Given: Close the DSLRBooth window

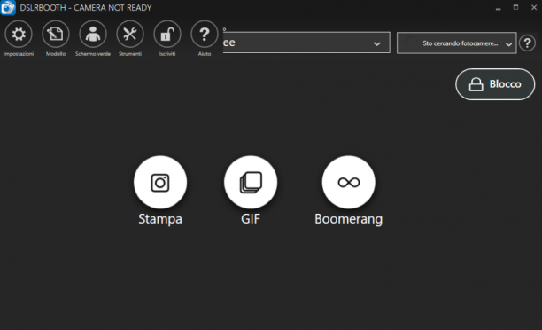Looking at the screenshot, I should 534,7.
